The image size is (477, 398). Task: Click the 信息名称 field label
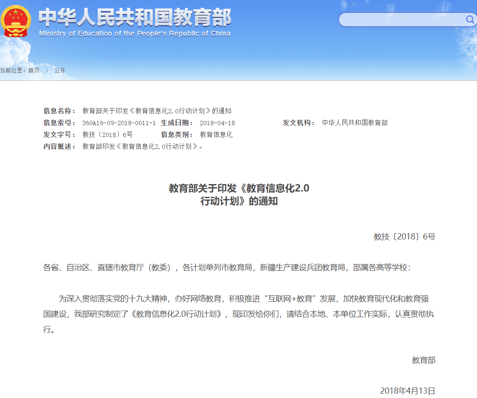pos(59,111)
